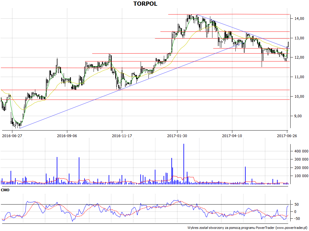Click the 2017-06-26 date label
Viewport: 309px width, 231px height.
click(287, 136)
